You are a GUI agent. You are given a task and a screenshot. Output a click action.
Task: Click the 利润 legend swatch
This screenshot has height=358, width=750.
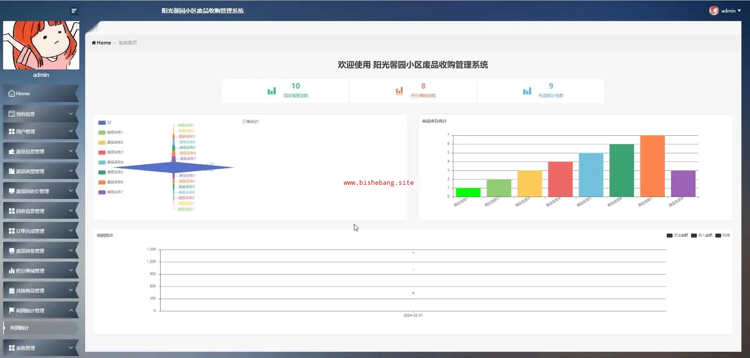(718, 236)
